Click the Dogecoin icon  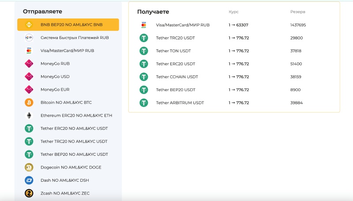tap(29, 167)
